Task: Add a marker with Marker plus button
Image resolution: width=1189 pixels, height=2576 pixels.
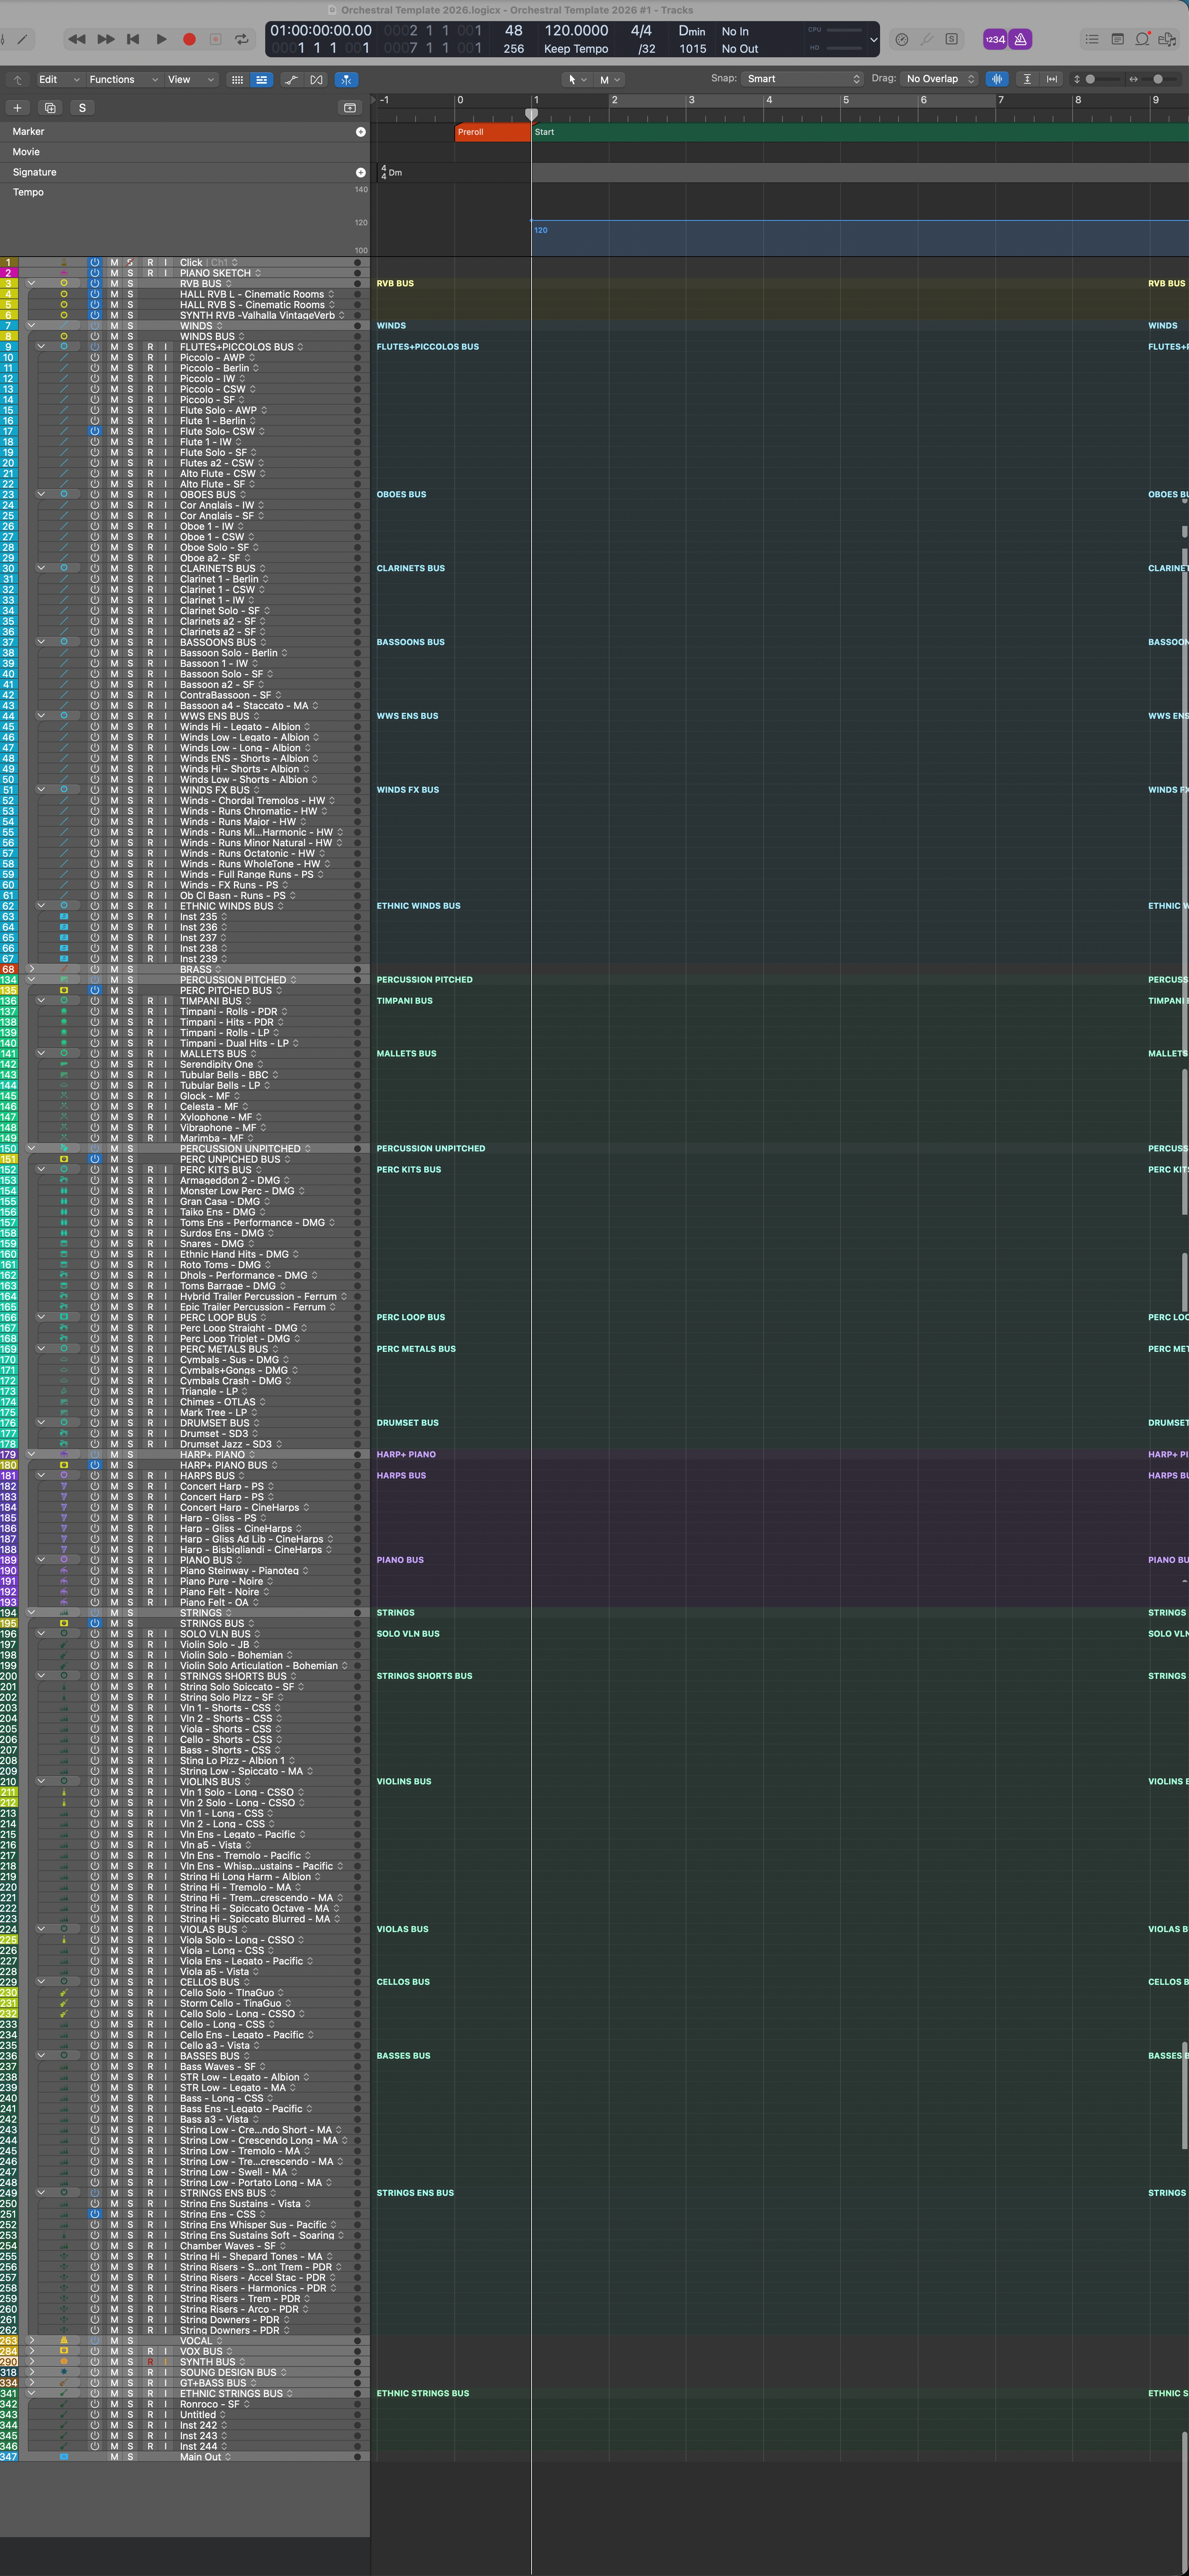Action: [x=361, y=132]
